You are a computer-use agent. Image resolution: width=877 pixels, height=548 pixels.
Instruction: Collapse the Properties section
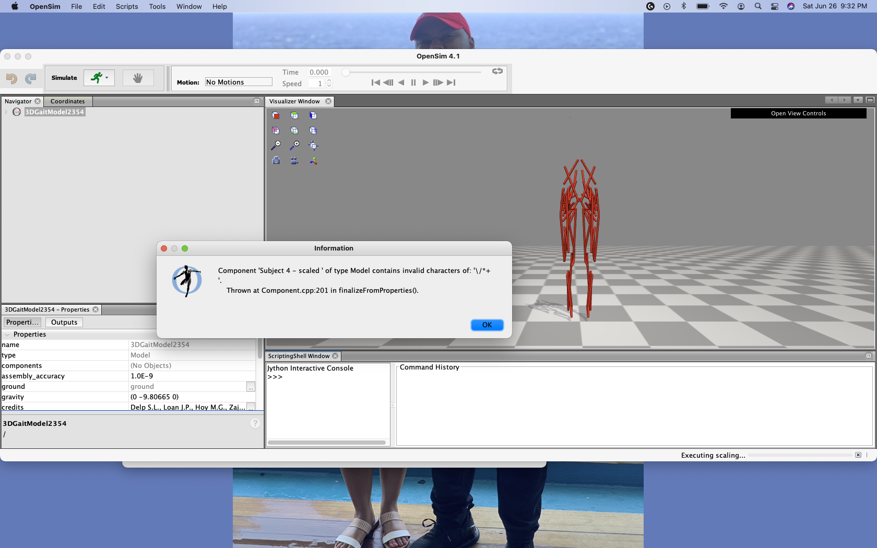pos(7,335)
